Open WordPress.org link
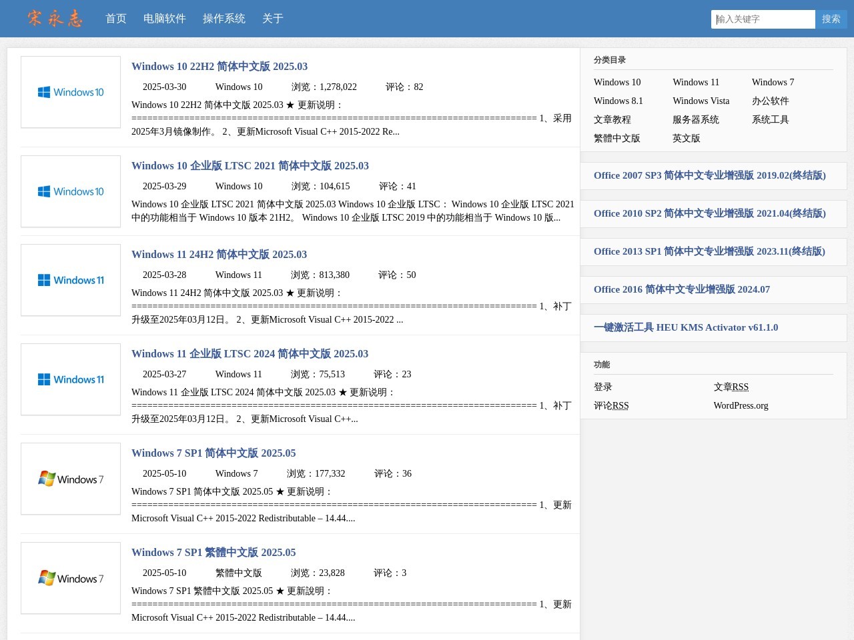Screen dimensions: 854x640 (x=741, y=406)
